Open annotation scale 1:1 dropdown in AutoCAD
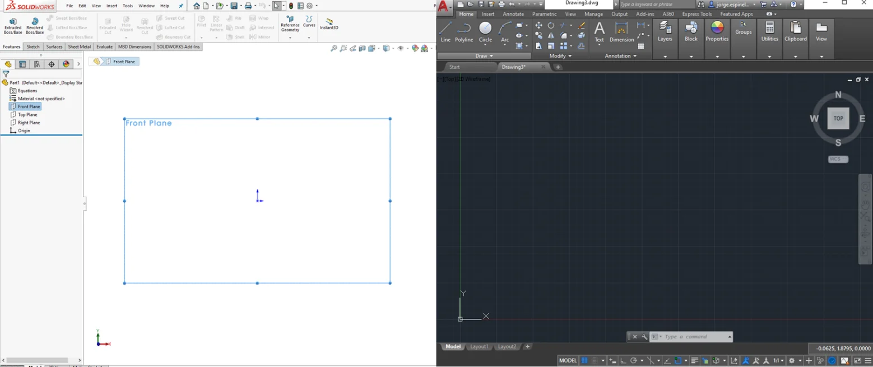The image size is (873, 367). tap(779, 360)
